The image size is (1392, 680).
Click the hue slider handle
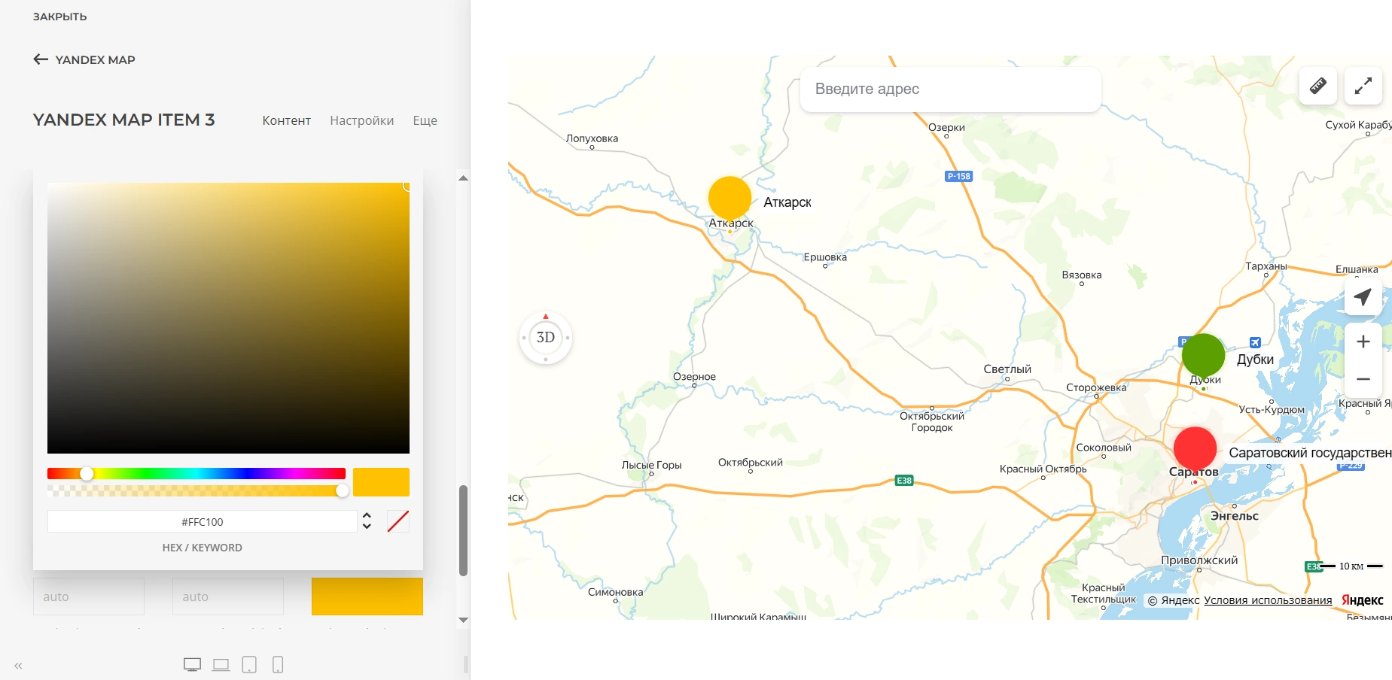click(87, 473)
